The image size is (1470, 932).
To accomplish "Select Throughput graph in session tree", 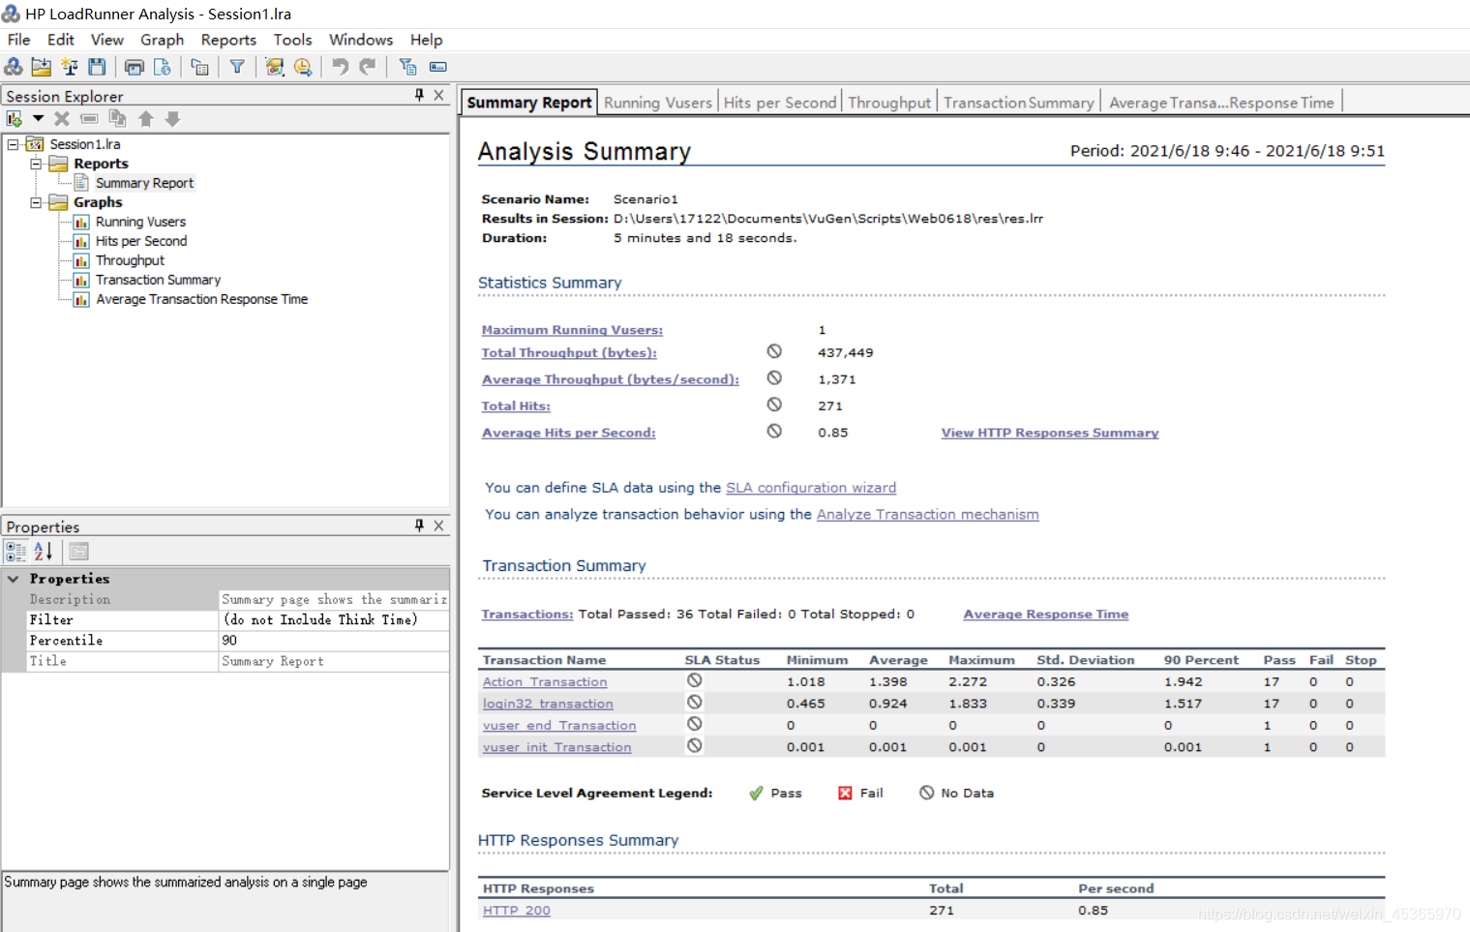I will [x=130, y=260].
